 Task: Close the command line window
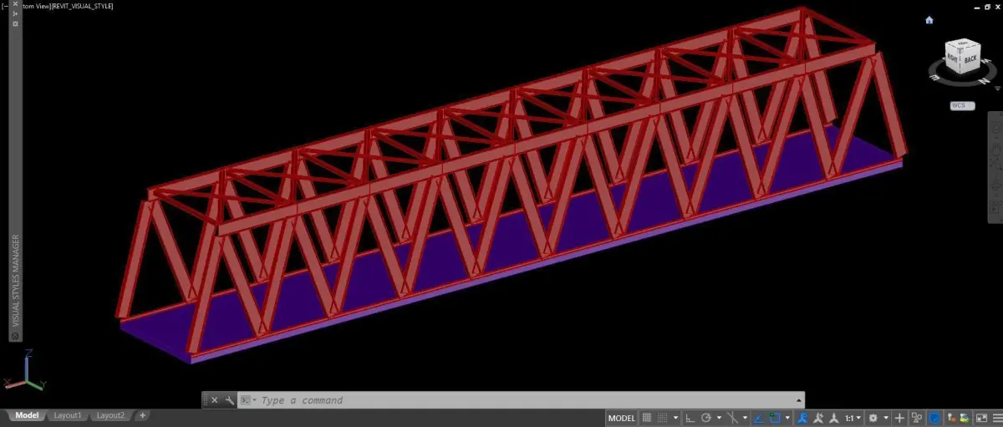[x=215, y=400]
